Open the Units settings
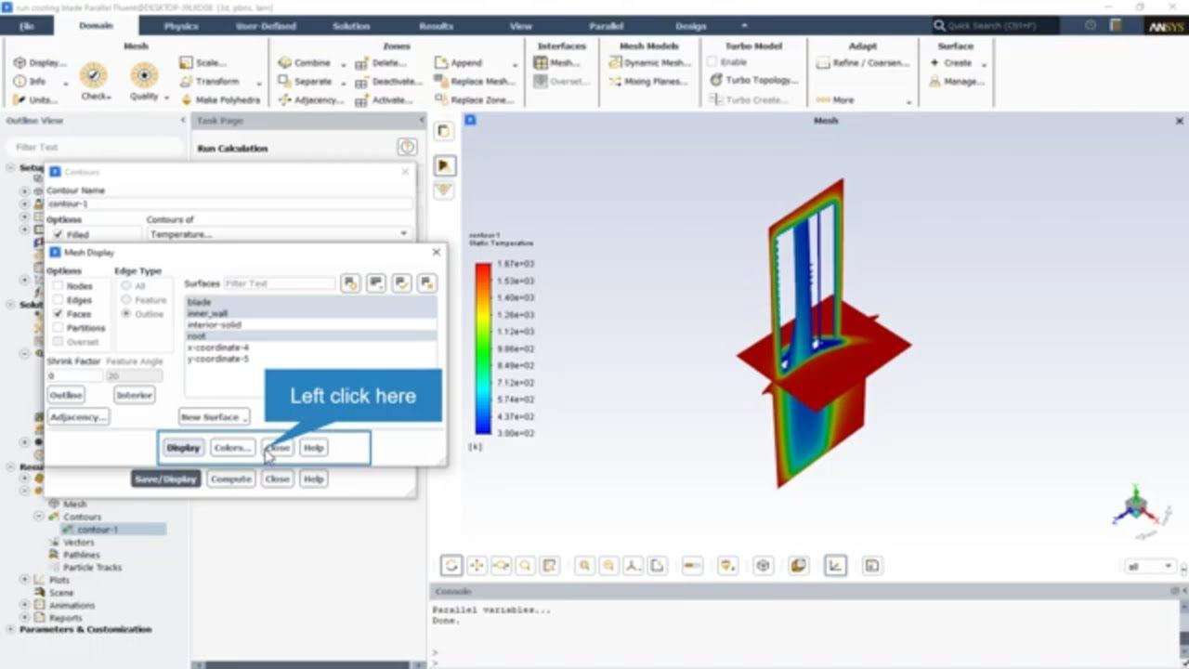1189x669 pixels. (35, 100)
